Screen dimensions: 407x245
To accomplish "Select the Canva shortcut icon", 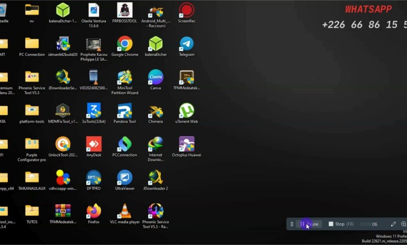I will tap(155, 78).
